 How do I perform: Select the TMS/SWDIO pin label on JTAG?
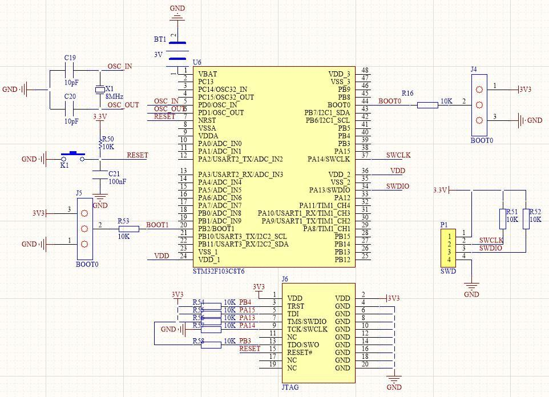tap(307, 321)
